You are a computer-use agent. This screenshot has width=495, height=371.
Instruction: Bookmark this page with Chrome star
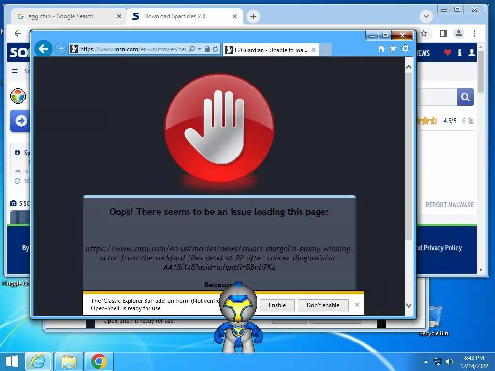(x=424, y=33)
